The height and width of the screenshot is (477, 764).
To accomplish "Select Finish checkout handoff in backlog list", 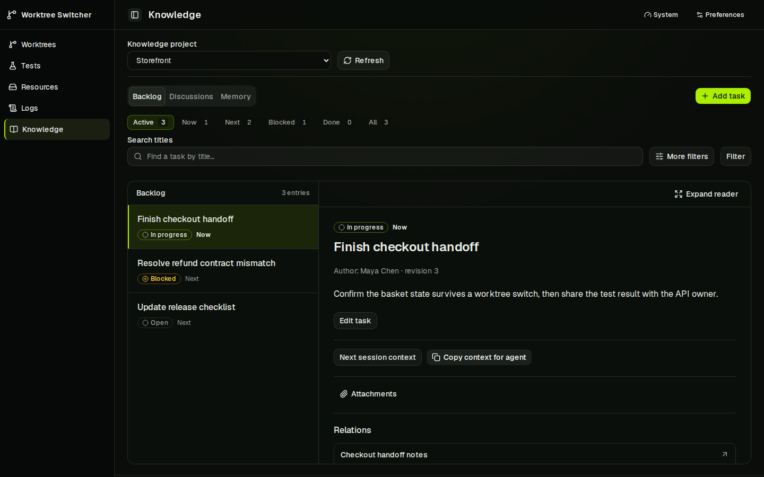I will 223,227.
